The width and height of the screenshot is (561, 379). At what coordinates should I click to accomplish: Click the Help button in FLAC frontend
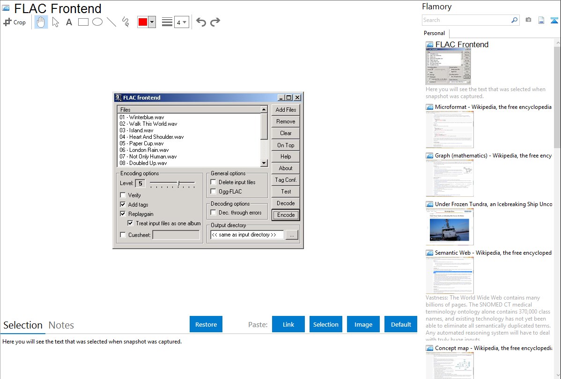pos(286,157)
